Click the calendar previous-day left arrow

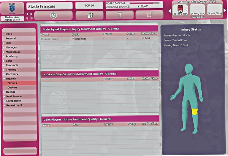(169, 11)
